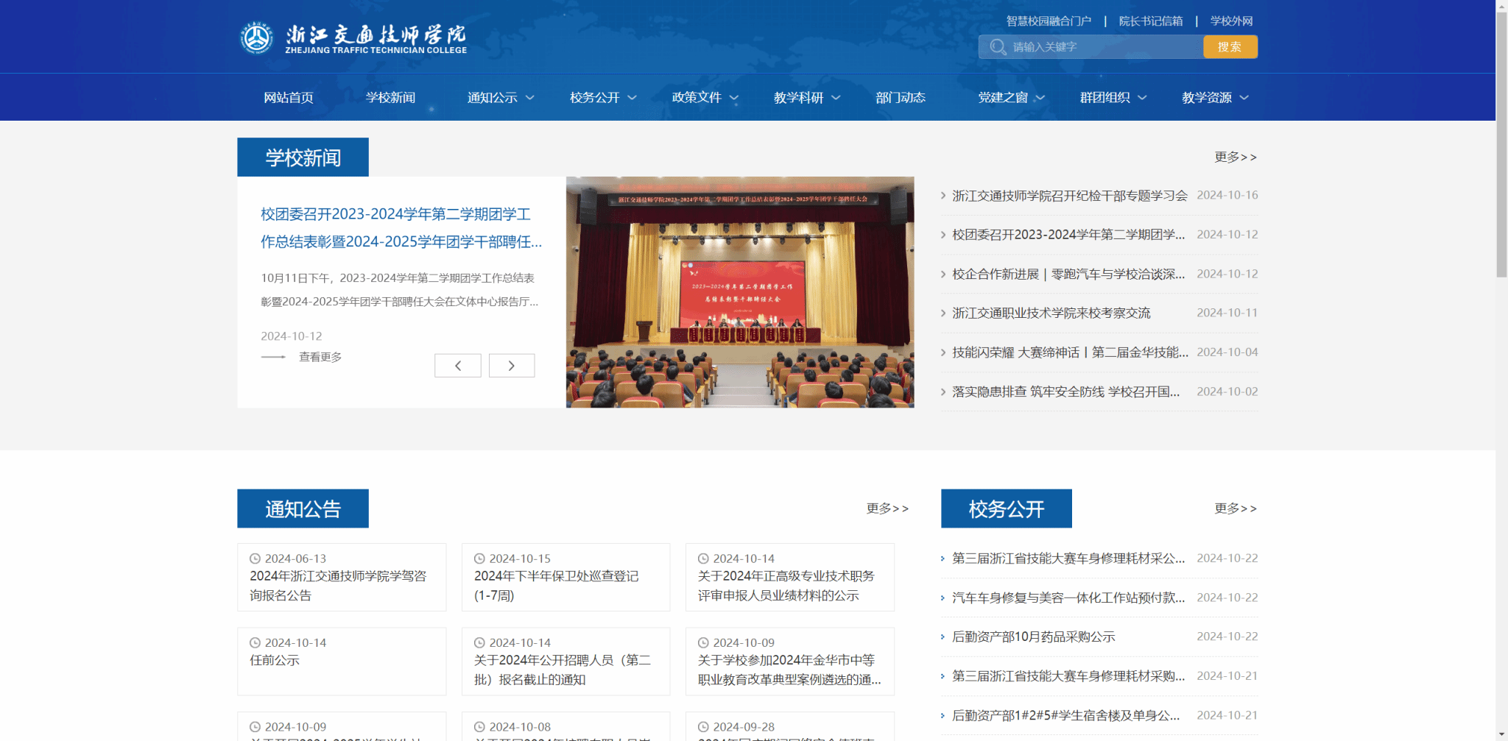The image size is (1508, 741).
Task: Open 学校外网 link
Action: [1232, 21]
